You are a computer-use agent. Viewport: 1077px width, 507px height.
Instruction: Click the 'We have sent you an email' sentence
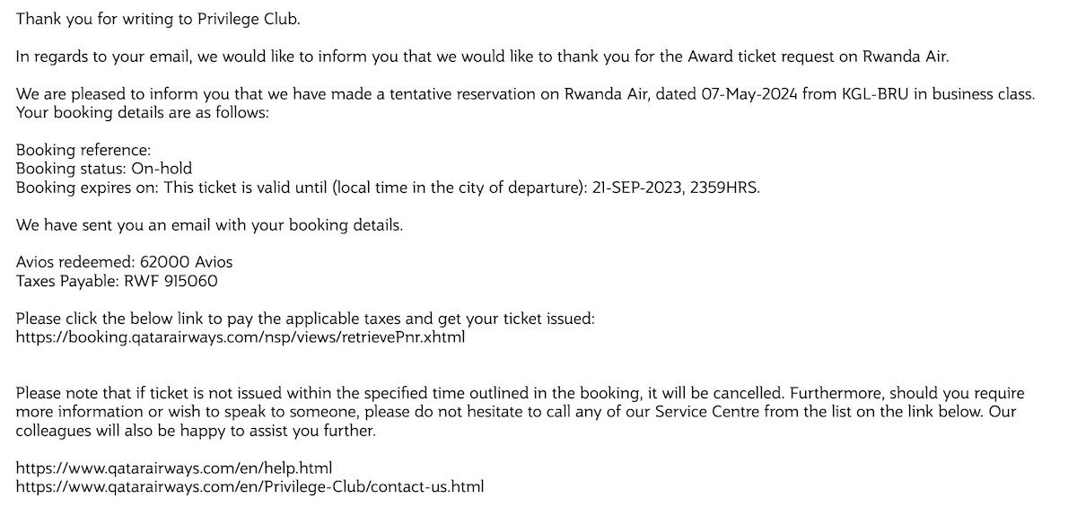[x=209, y=224]
